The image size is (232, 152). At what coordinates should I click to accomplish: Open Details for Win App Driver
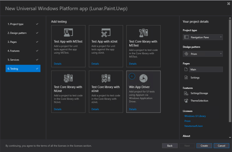[x=133, y=109]
